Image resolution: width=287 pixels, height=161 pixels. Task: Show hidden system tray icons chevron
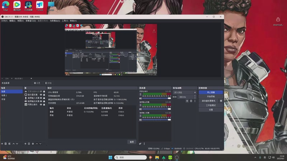(x=255, y=157)
